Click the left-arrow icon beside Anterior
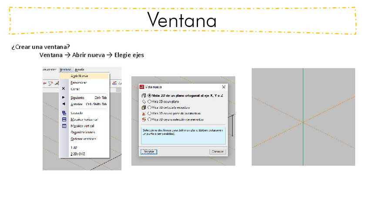The height and width of the screenshot is (208, 369). click(64, 104)
